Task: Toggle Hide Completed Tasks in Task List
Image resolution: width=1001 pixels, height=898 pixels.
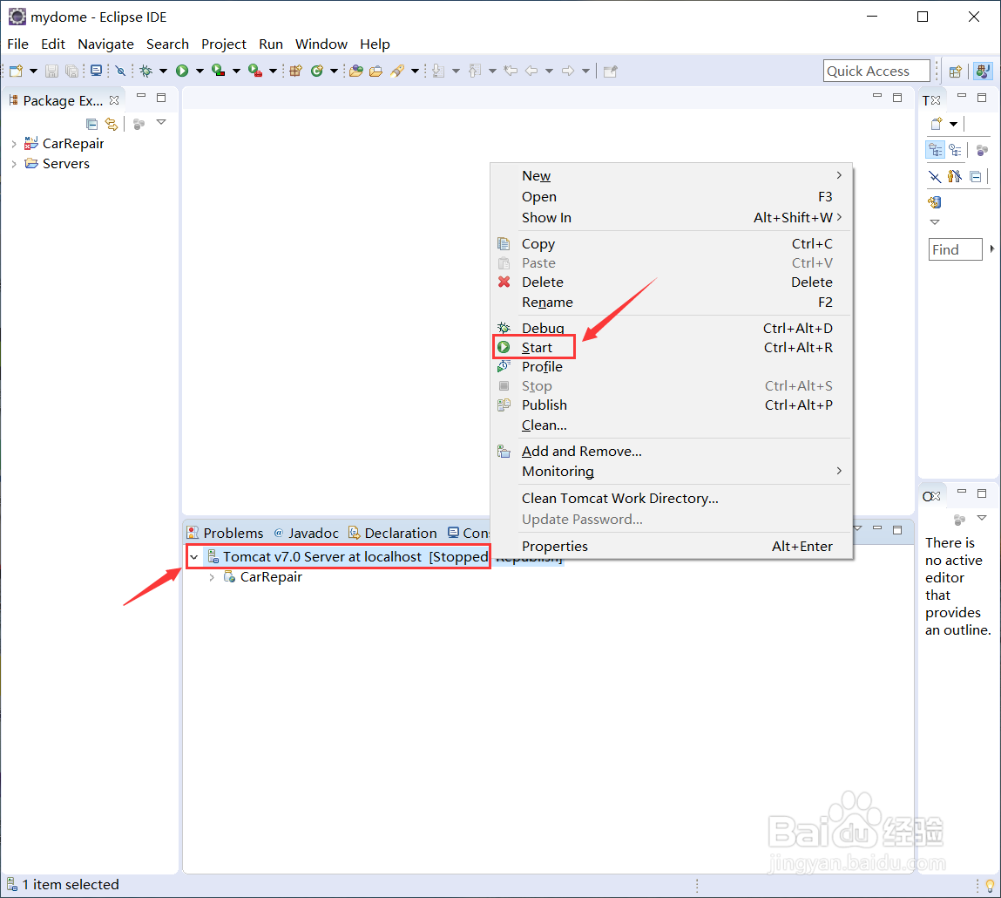Action: tap(935, 177)
